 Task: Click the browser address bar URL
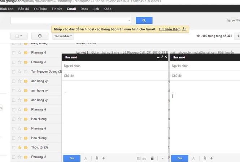coord(80,1)
